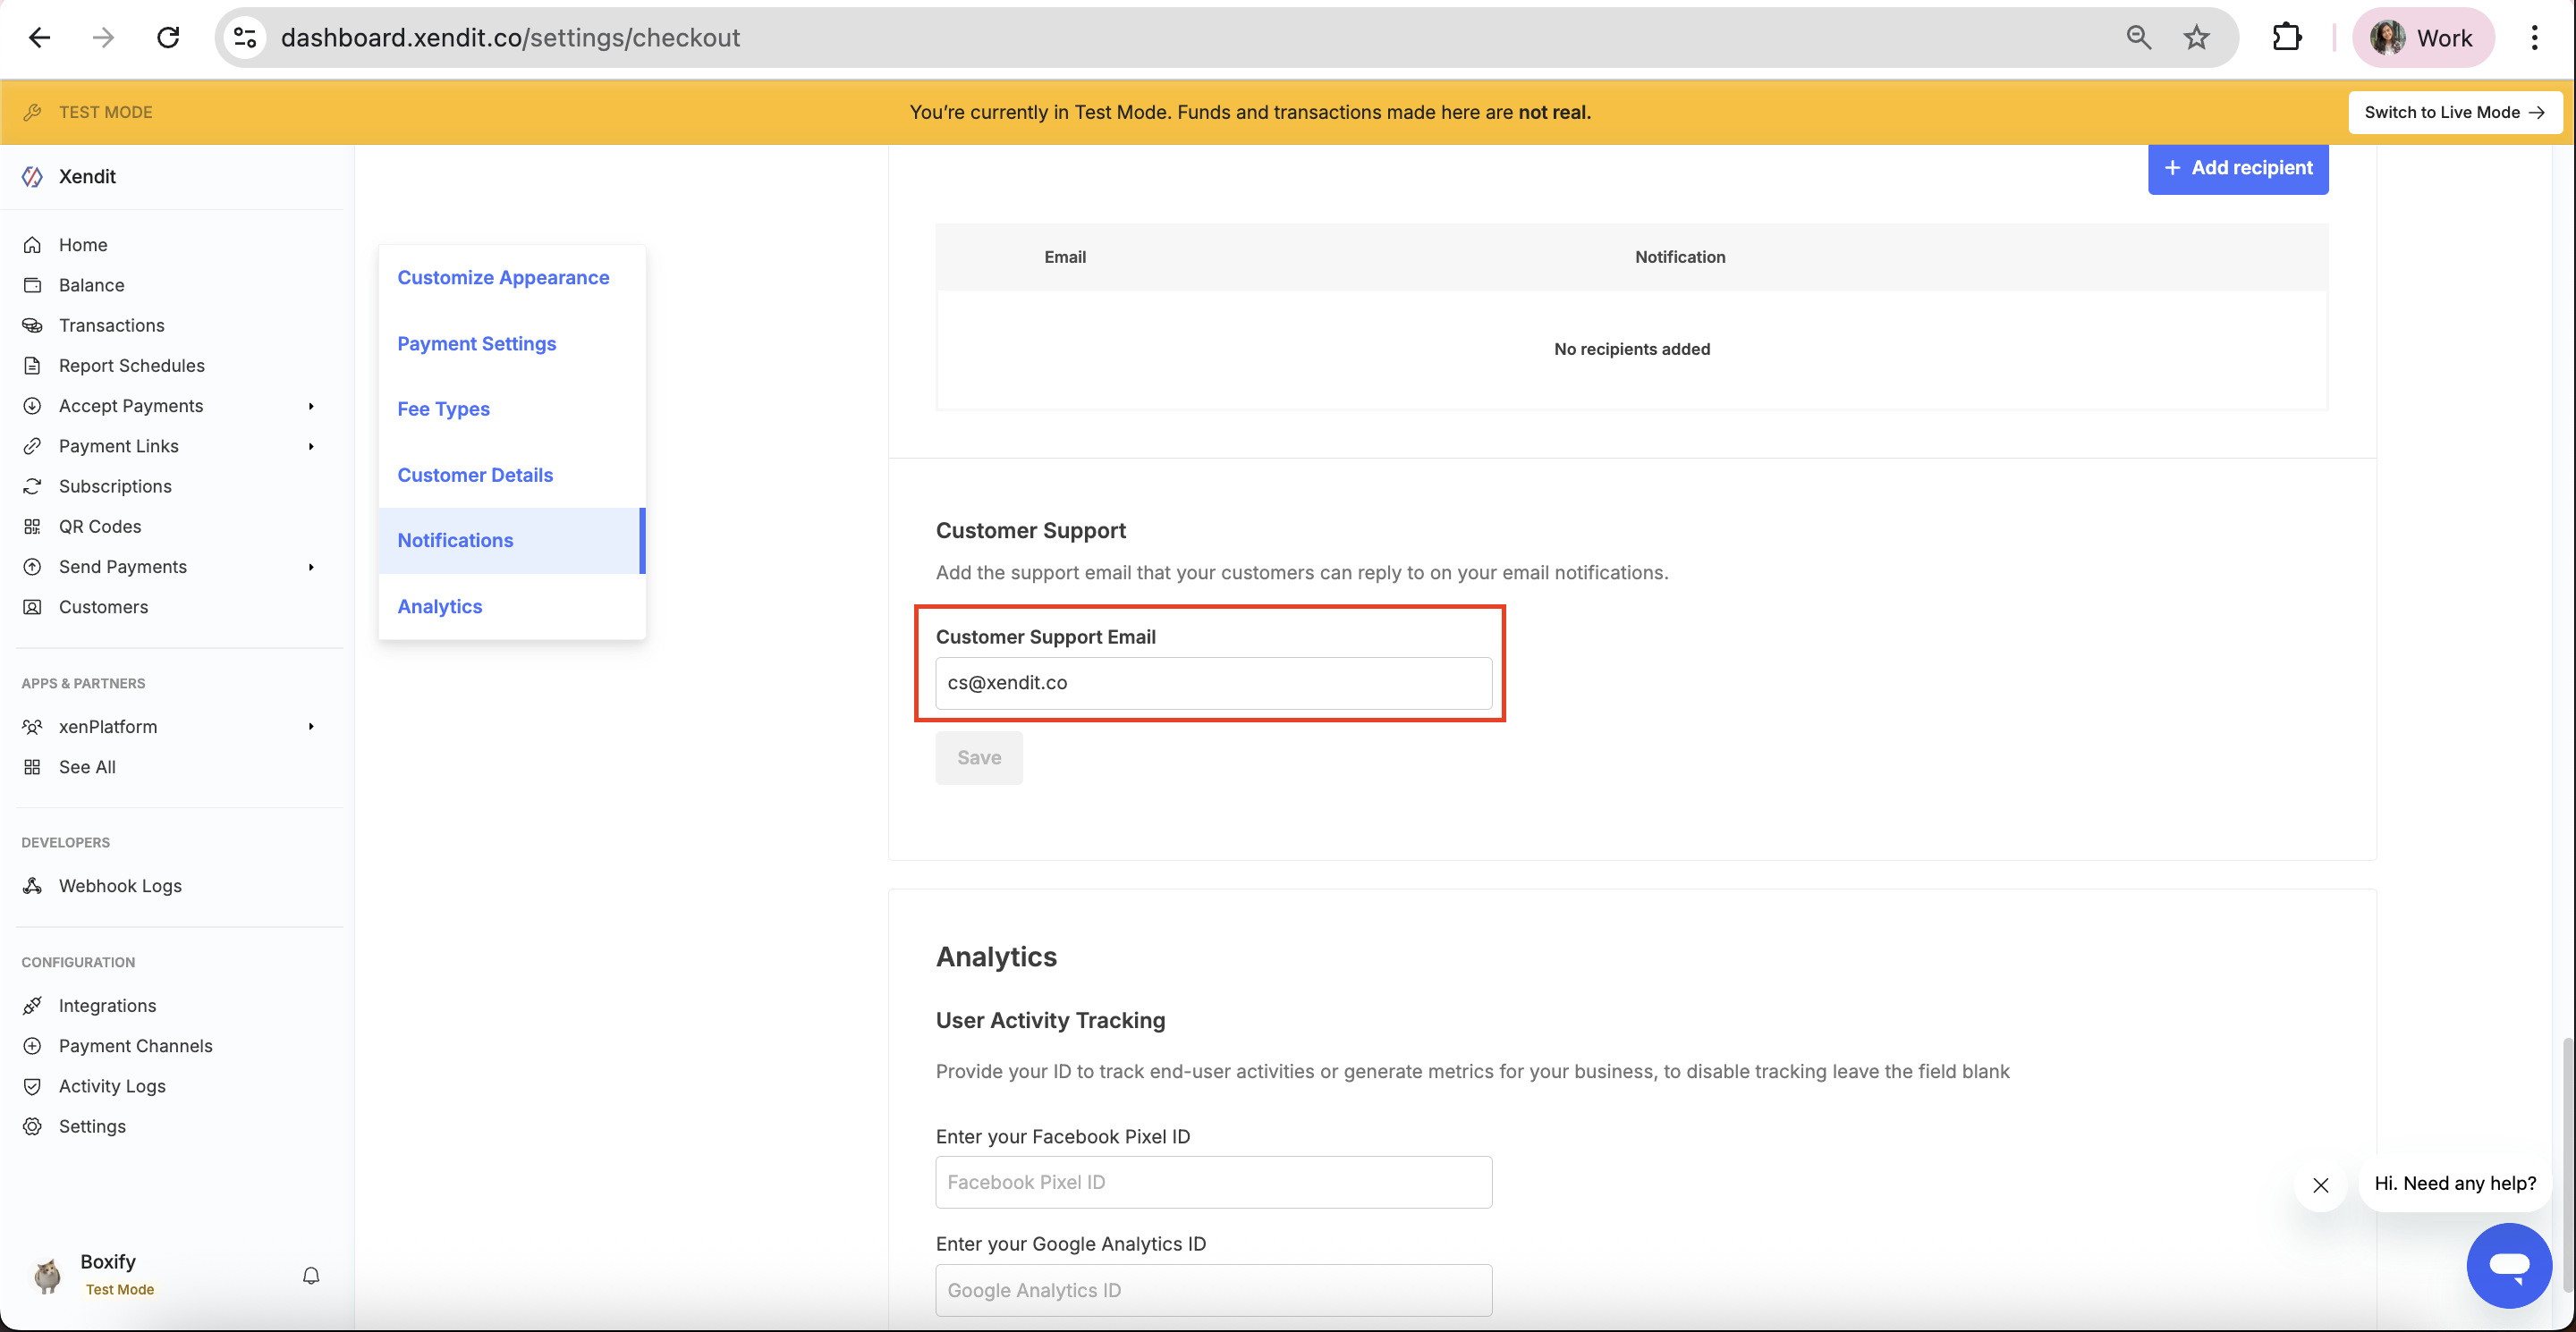Reload the page with refresh icon
This screenshot has width=2576, height=1332.
[x=168, y=38]
